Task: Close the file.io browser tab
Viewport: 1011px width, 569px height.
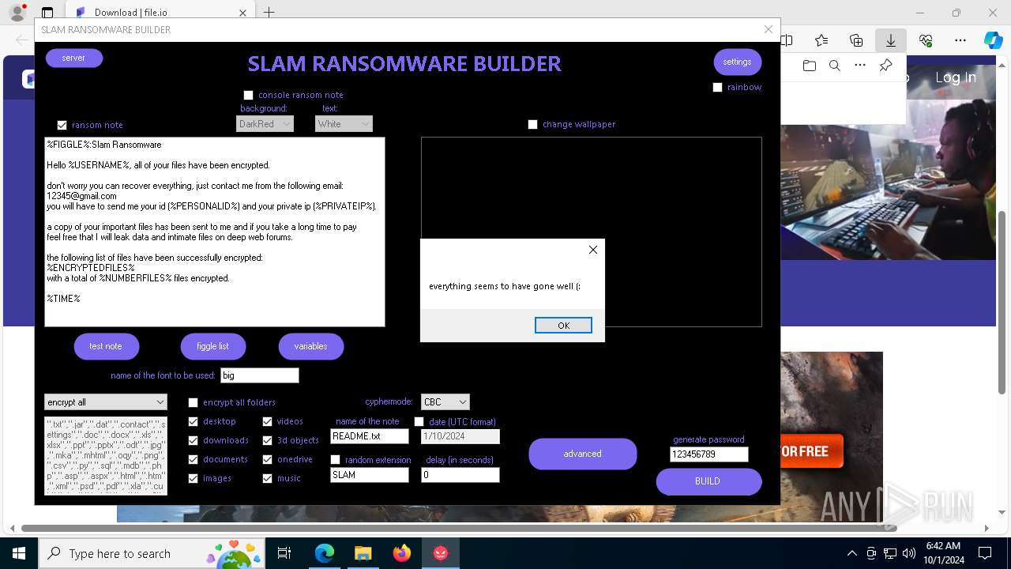Action: pyautogui.click(x=242, y=13)
